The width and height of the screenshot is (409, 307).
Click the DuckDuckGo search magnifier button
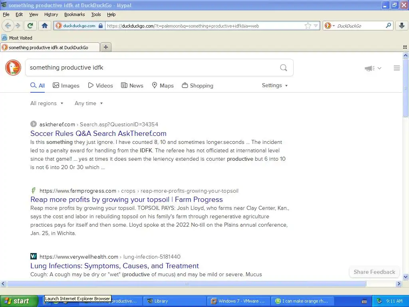(x=284, y=68)
